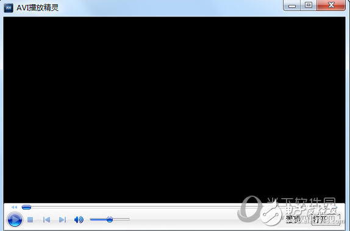Click the 打开 button to open file
The image size is (350, 231).
click(x=326, y=219)
